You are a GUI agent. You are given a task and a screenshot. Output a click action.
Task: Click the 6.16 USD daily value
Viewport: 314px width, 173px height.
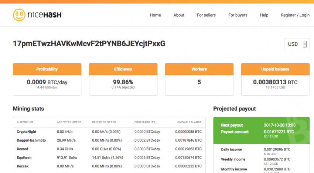pos(270,154)
